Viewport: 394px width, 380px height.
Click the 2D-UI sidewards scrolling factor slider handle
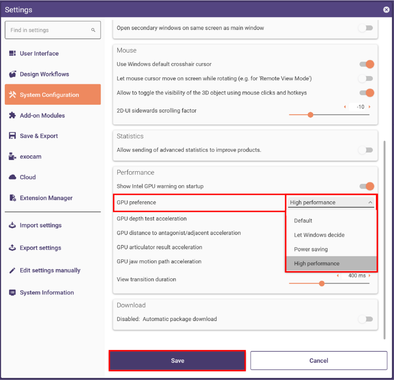310,115
